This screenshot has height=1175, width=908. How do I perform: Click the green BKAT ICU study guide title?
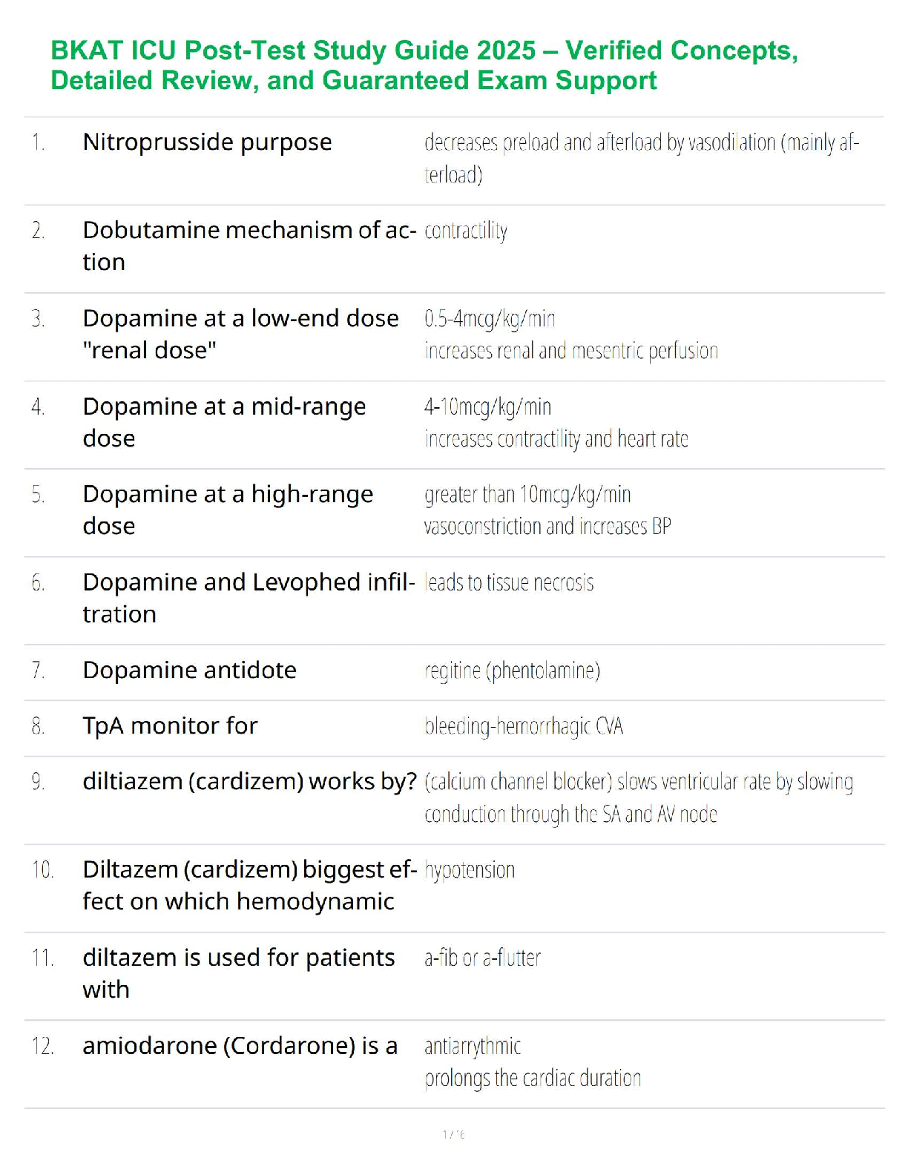(x=424, y=65)
